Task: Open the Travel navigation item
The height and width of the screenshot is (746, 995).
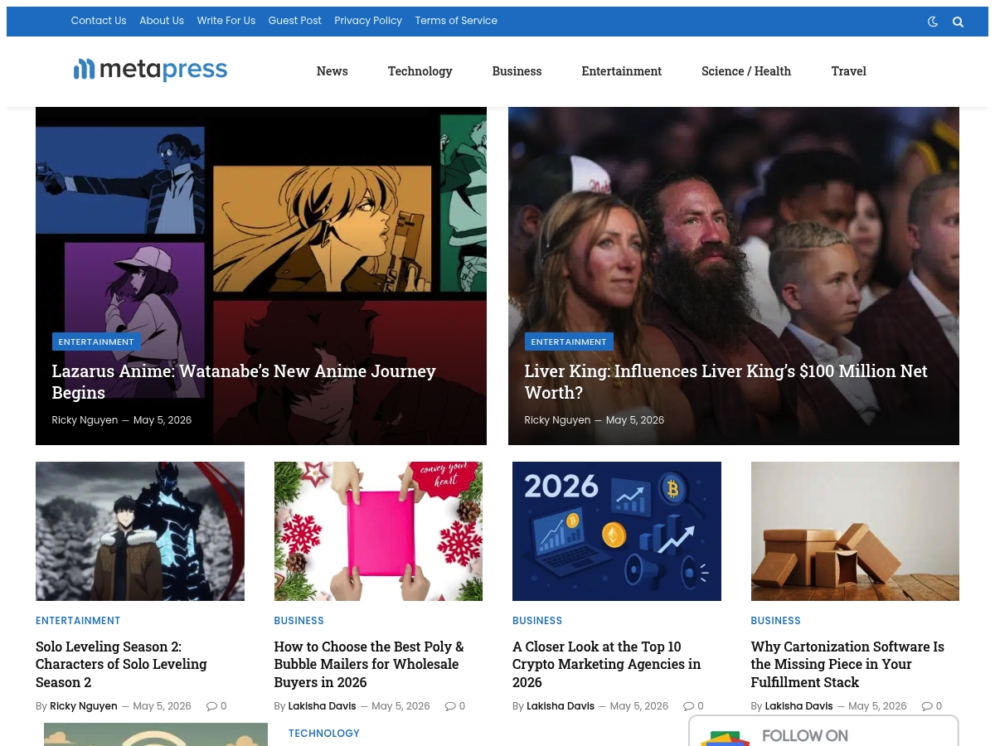Action: point(848,71)
